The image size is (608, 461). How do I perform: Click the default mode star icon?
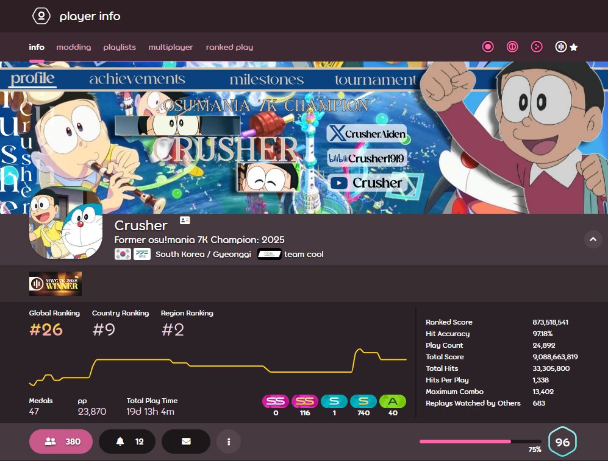pyautogui.click(x=574, y=48)
